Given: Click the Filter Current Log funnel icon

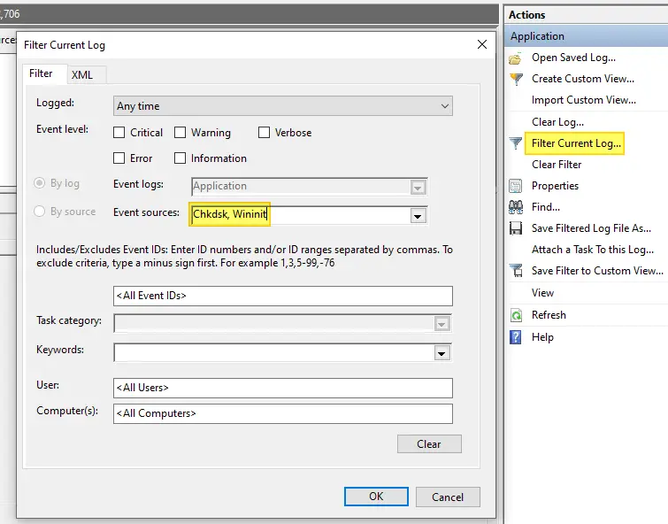Looking at the screenshot, I should click(x=516, y=143).
